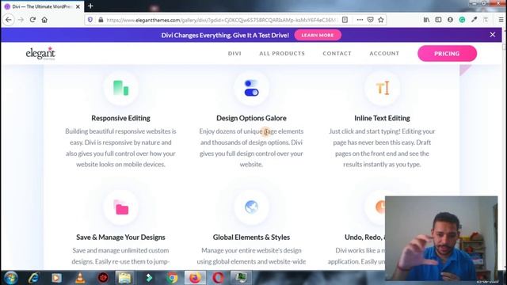Open the DIVI navigation menu item
The image size is (507, 285).
pyautogui.click(x=234, y=53)
